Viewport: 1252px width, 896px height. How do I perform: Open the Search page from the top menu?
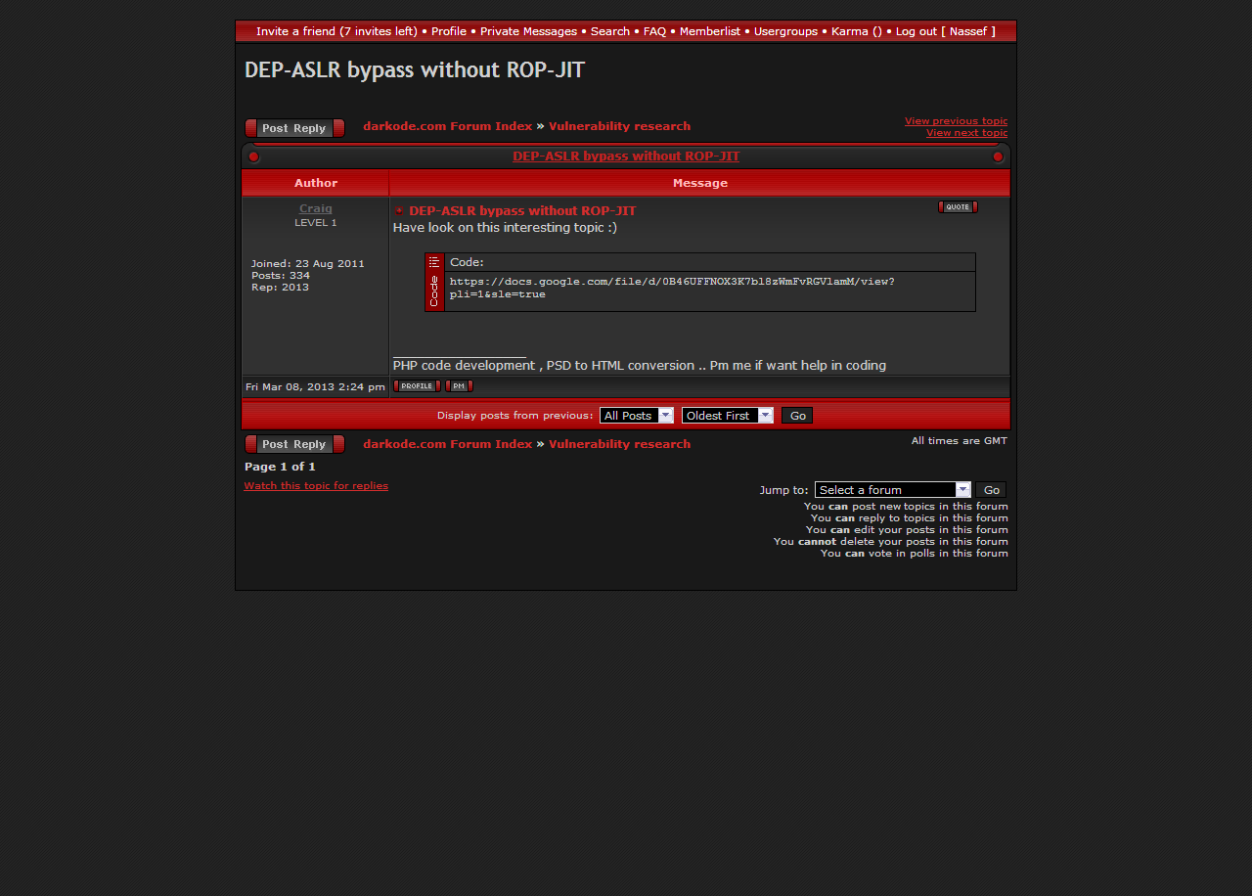(x=609, y=31)
